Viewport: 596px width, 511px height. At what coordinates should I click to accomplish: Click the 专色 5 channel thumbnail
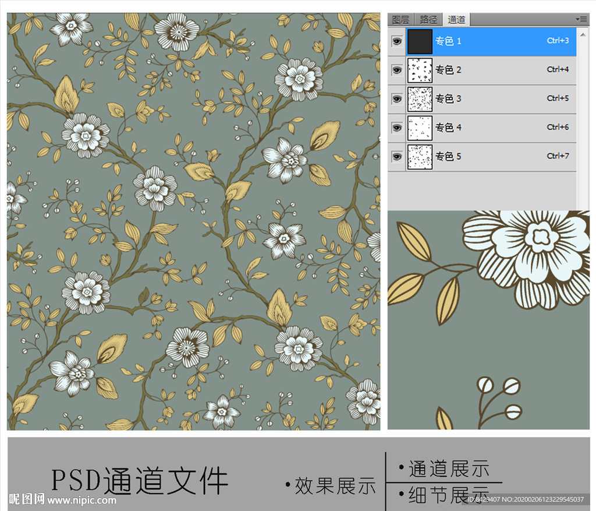click(x=420, y=157)
